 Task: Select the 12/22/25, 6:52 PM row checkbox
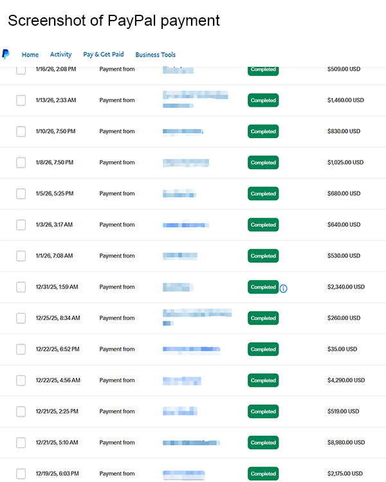21,349
